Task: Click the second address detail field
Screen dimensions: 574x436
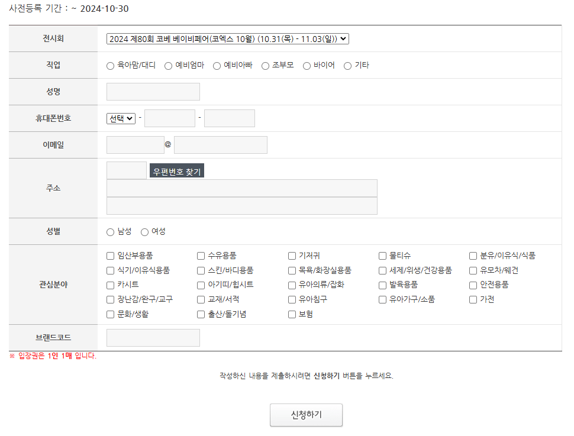Action: [x=242, y=206]
